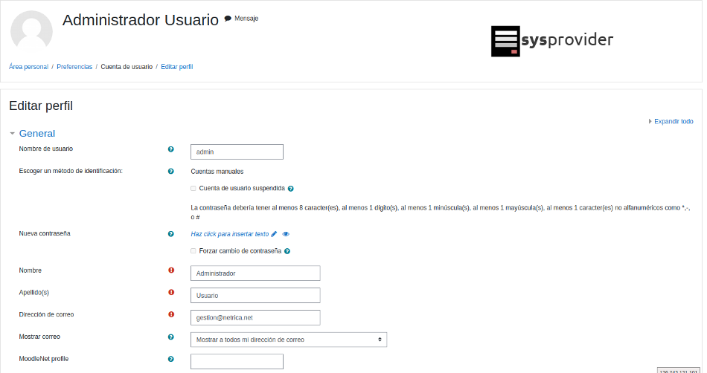This screenshot has height=373, width=707.
Task: Enable Cuenta de usuario suspendida checkbox
Action: coord(193,189)
